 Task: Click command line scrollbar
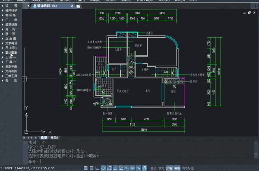pos(256,150)
